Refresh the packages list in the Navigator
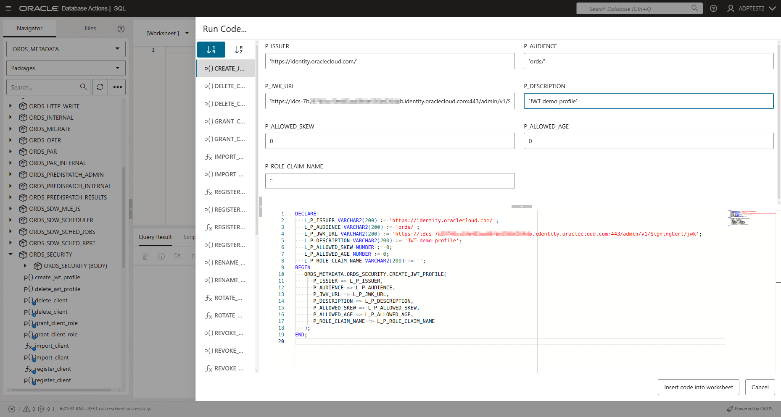Viewport: 781px width, 417px height. (100, 87)
